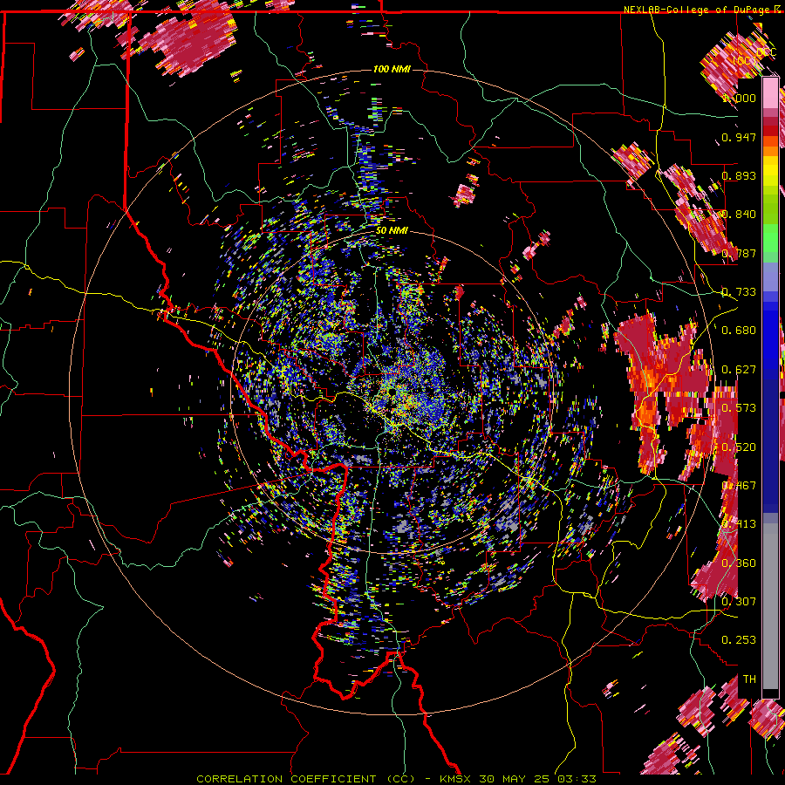
Task: Click the 03:33 timestamp in caption
Action: 577,779
